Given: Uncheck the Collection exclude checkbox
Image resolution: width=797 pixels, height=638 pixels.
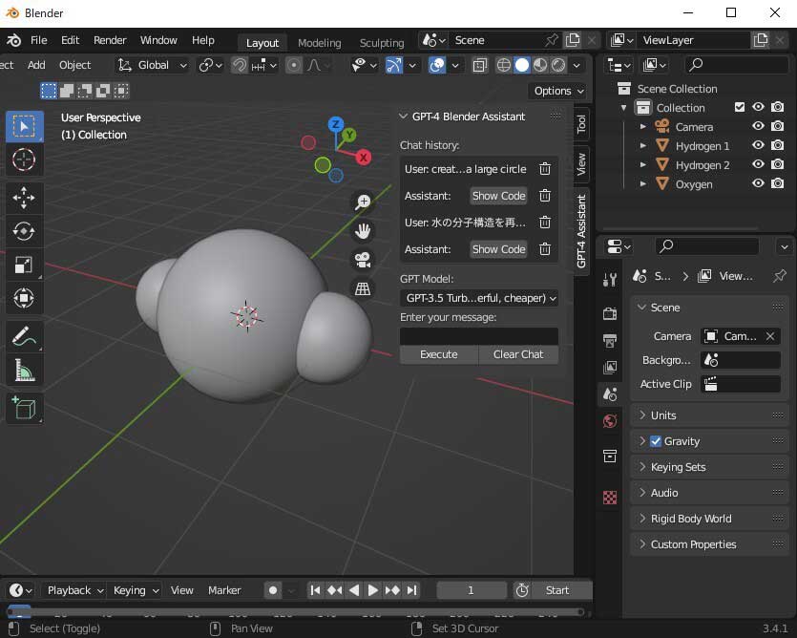Looking at the screenshot, I should coord(740,107).
